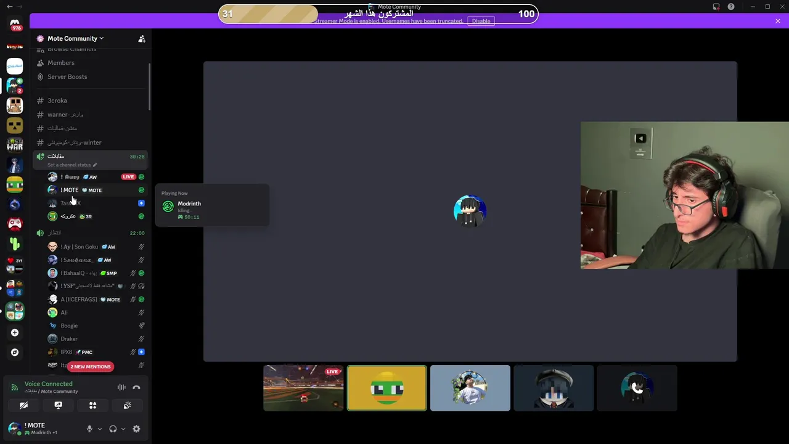Open the Soundboard icon
Image resolution: width=789 pixels, height=444 pixels.
point(128,405)
